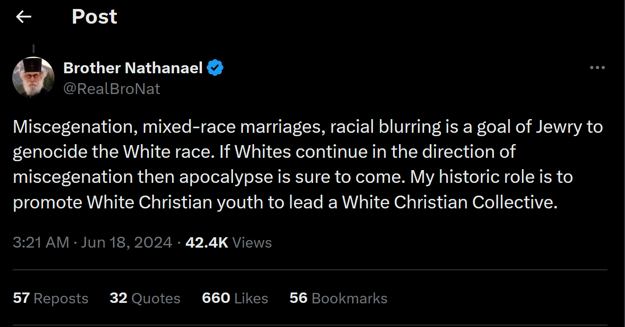Click the number 56 bookmark count

(x=298, y=298)
